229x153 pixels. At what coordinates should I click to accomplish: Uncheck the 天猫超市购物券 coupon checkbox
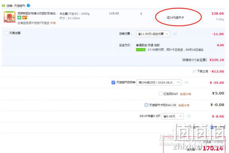point(113,83)
